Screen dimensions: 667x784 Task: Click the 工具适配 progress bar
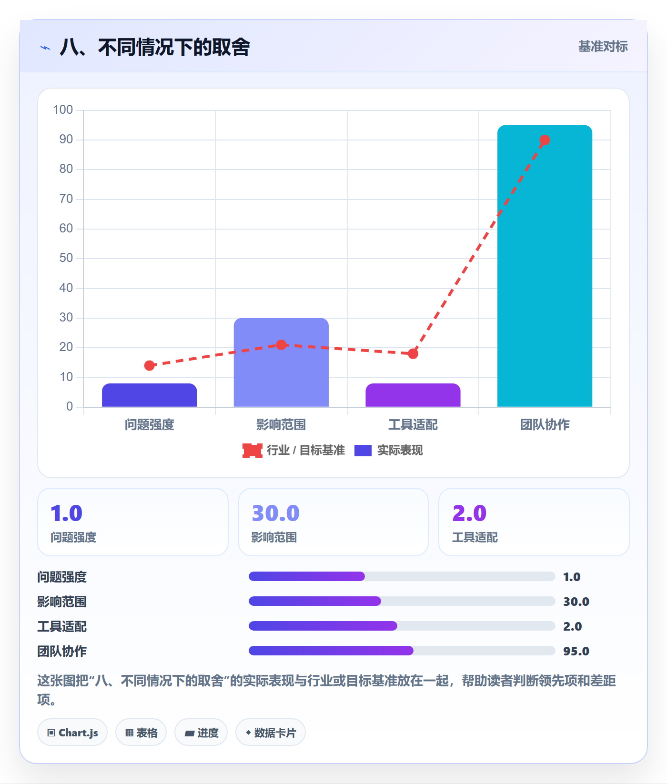[402, 626]
